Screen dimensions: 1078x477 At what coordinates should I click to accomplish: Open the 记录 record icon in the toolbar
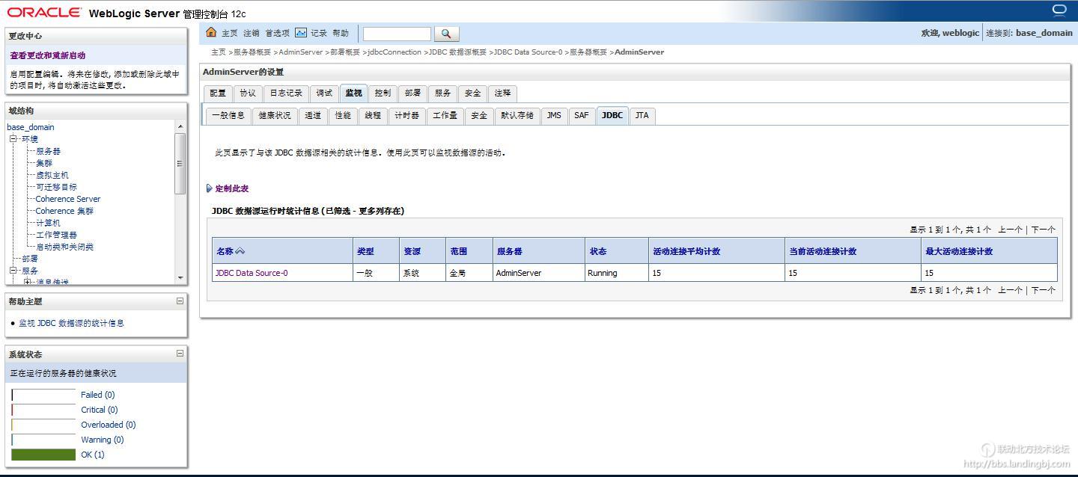300,33
